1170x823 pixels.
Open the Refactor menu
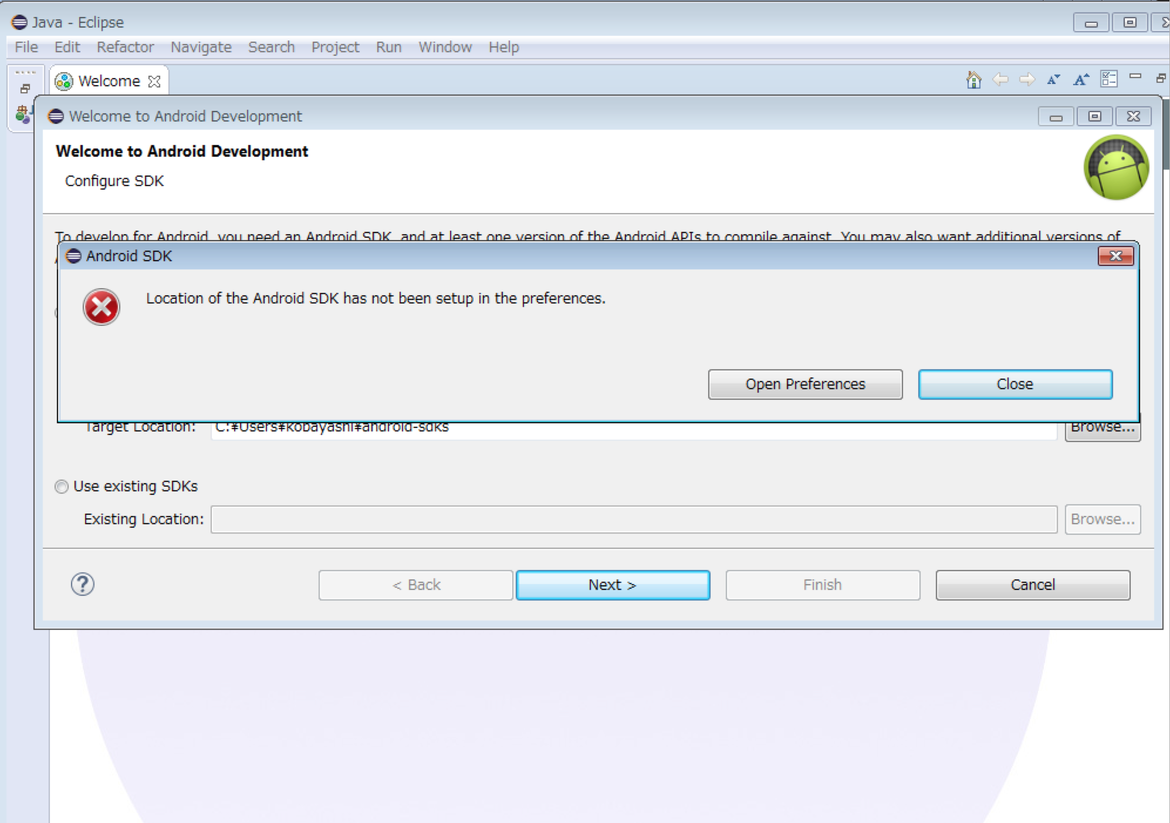pyautogui.click(x=125, y=47)
